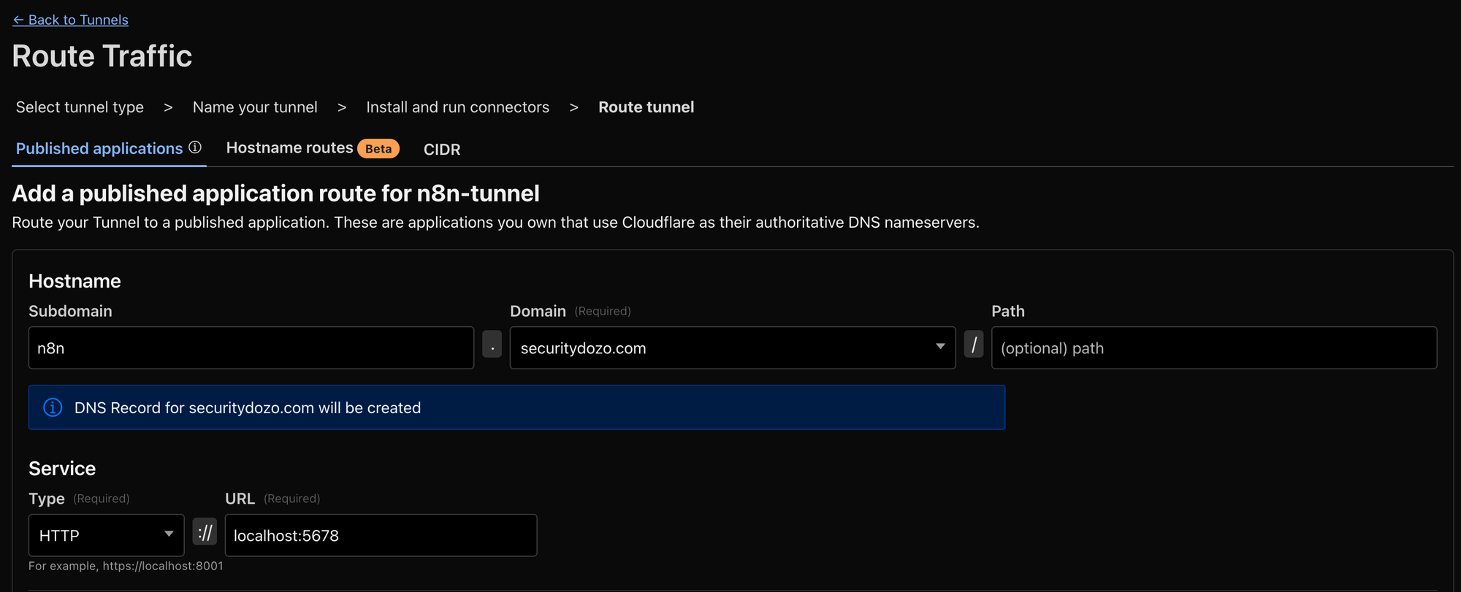Click the Name your tunnel step
The width and height of the screenshot is (1461, 592).
point(255,107)
